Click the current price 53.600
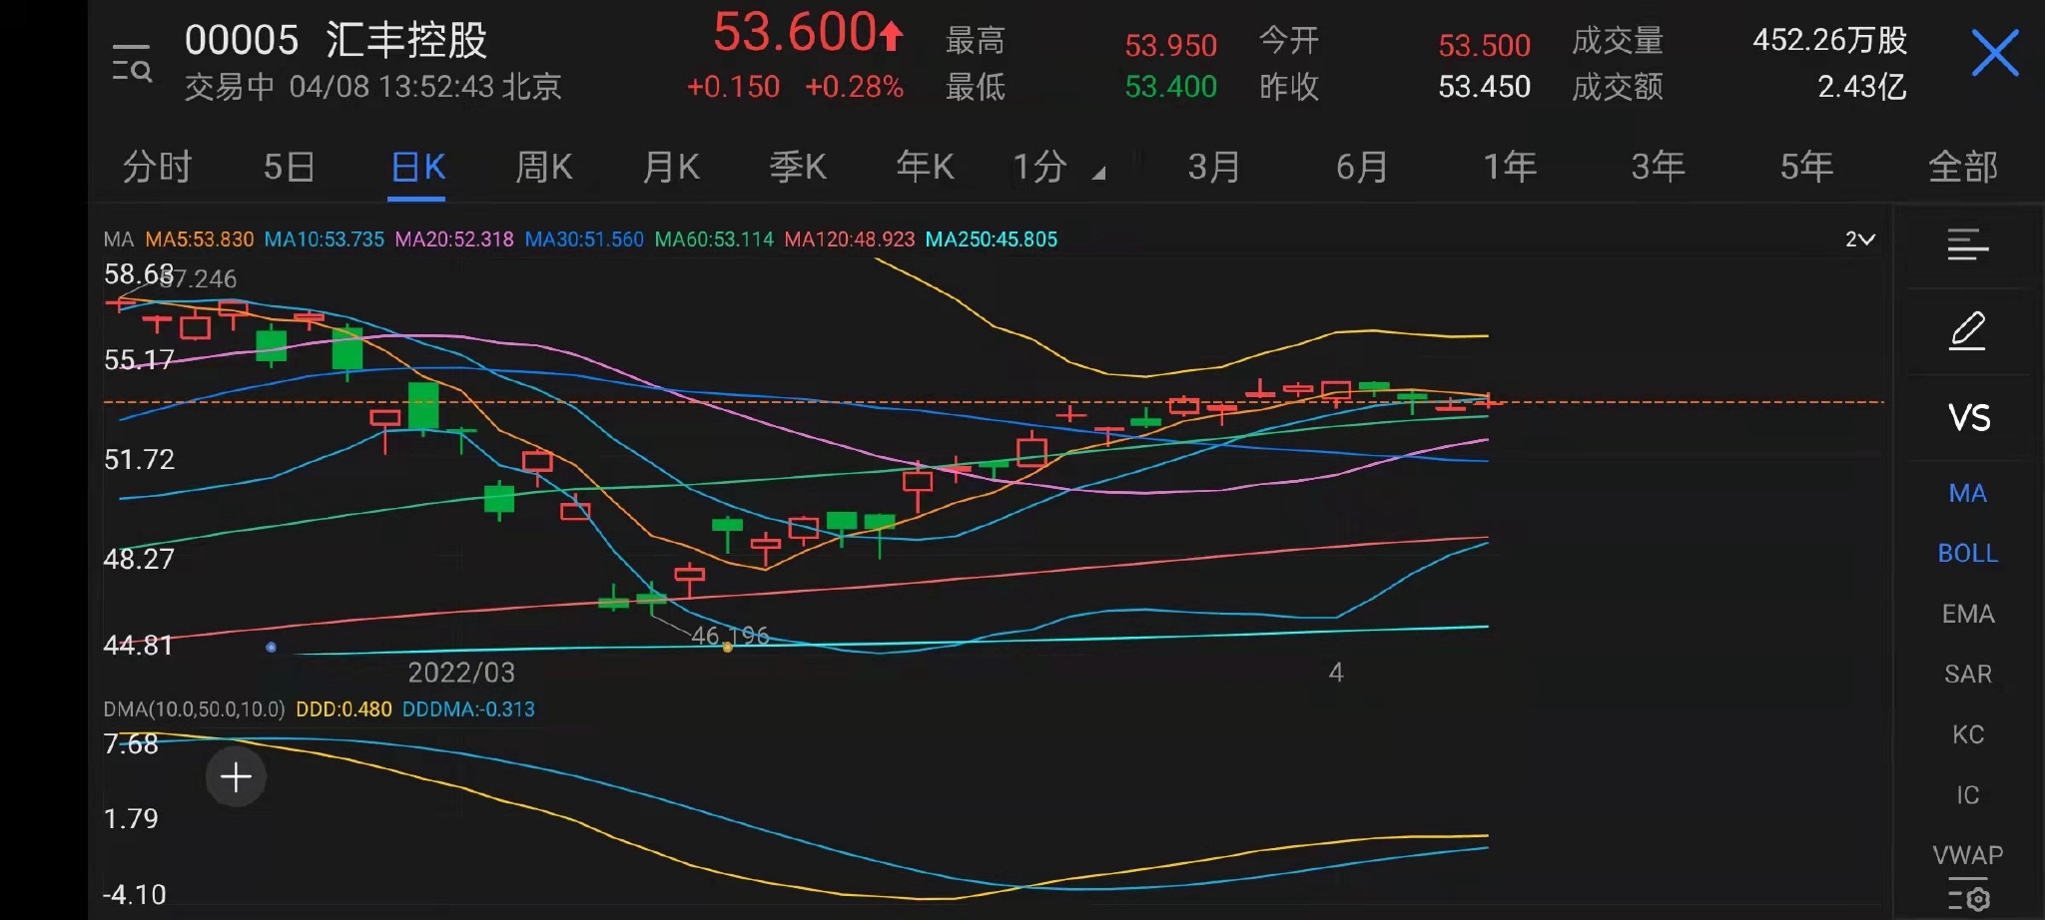Image resolution: width=2045 pixels, height=920 pixels. (795, 33)
